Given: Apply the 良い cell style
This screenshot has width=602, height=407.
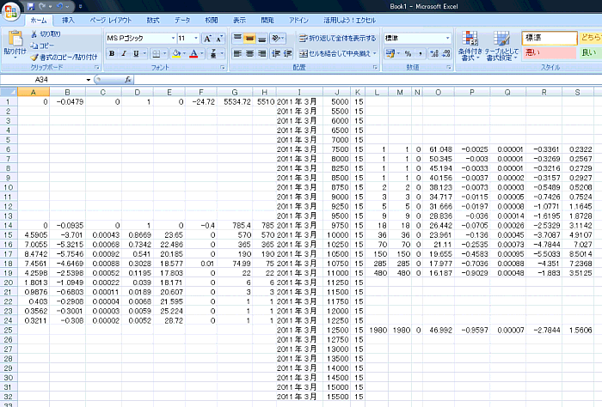Looking at the screenshot, I should [x=591, y=53].
